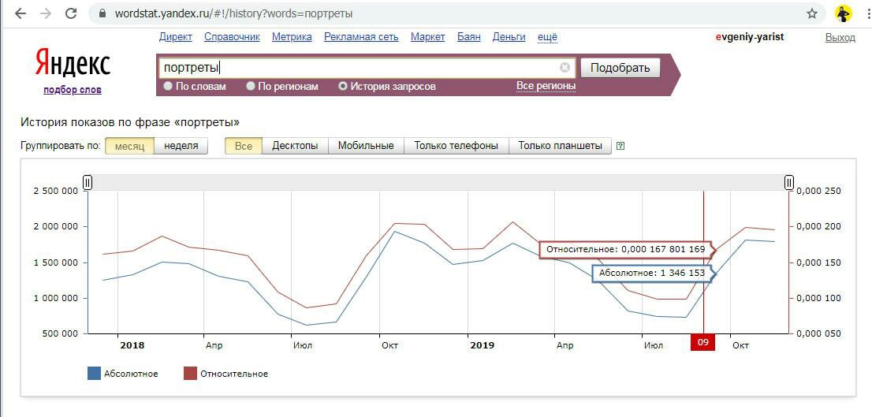Screen dimensions: 872x417
Task: Group data by месяц
Action: pos(129,146)
